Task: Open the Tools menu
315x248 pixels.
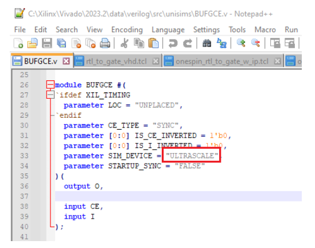Action: tap(237, 30)
